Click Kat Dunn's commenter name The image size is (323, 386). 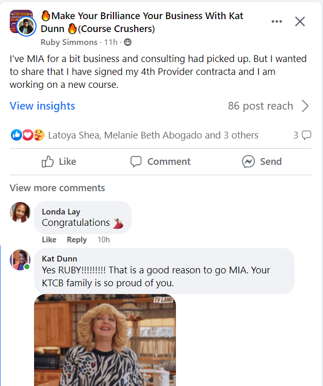(x=59, y=258)
